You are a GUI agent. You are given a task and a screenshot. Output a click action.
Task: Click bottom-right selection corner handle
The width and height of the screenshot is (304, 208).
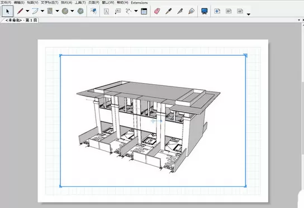click(245, 186)
